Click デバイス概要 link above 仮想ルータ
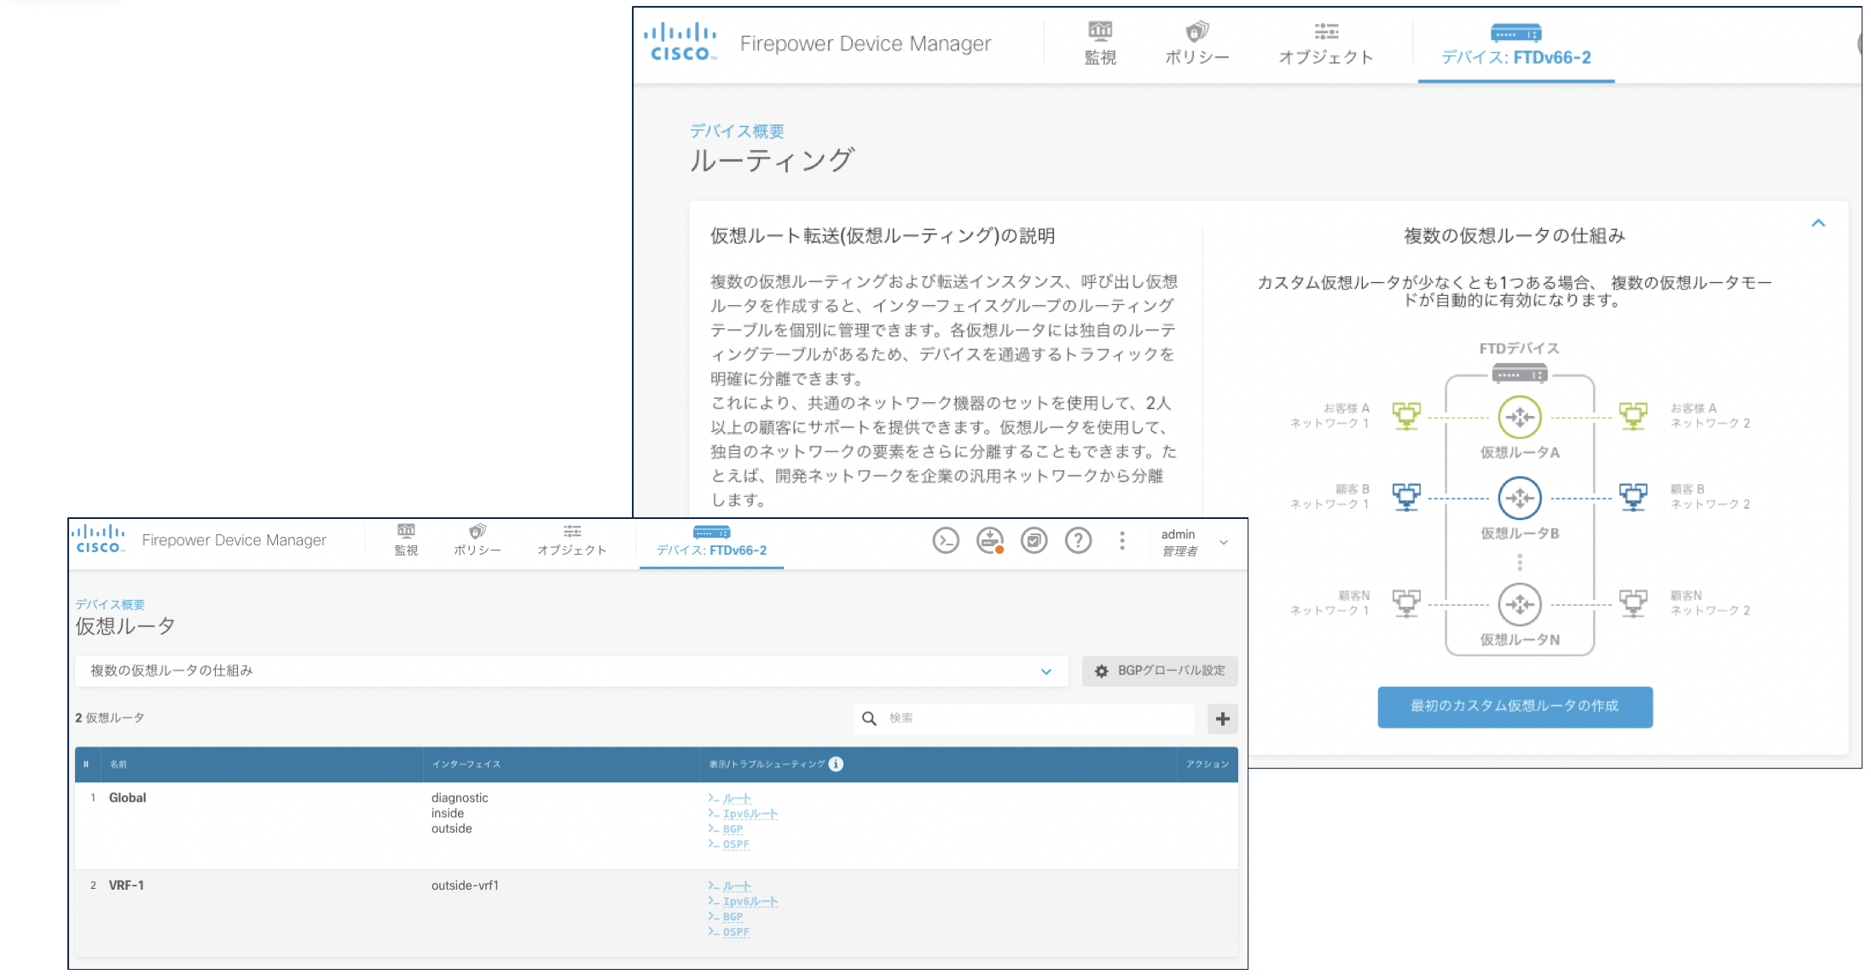Viewport: 1871px width, 980px height. click(x=110, y=604)
